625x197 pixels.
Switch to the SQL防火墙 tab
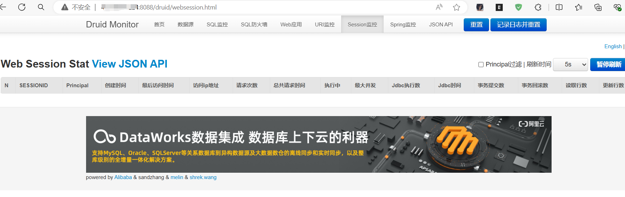[x=254, y=24]
